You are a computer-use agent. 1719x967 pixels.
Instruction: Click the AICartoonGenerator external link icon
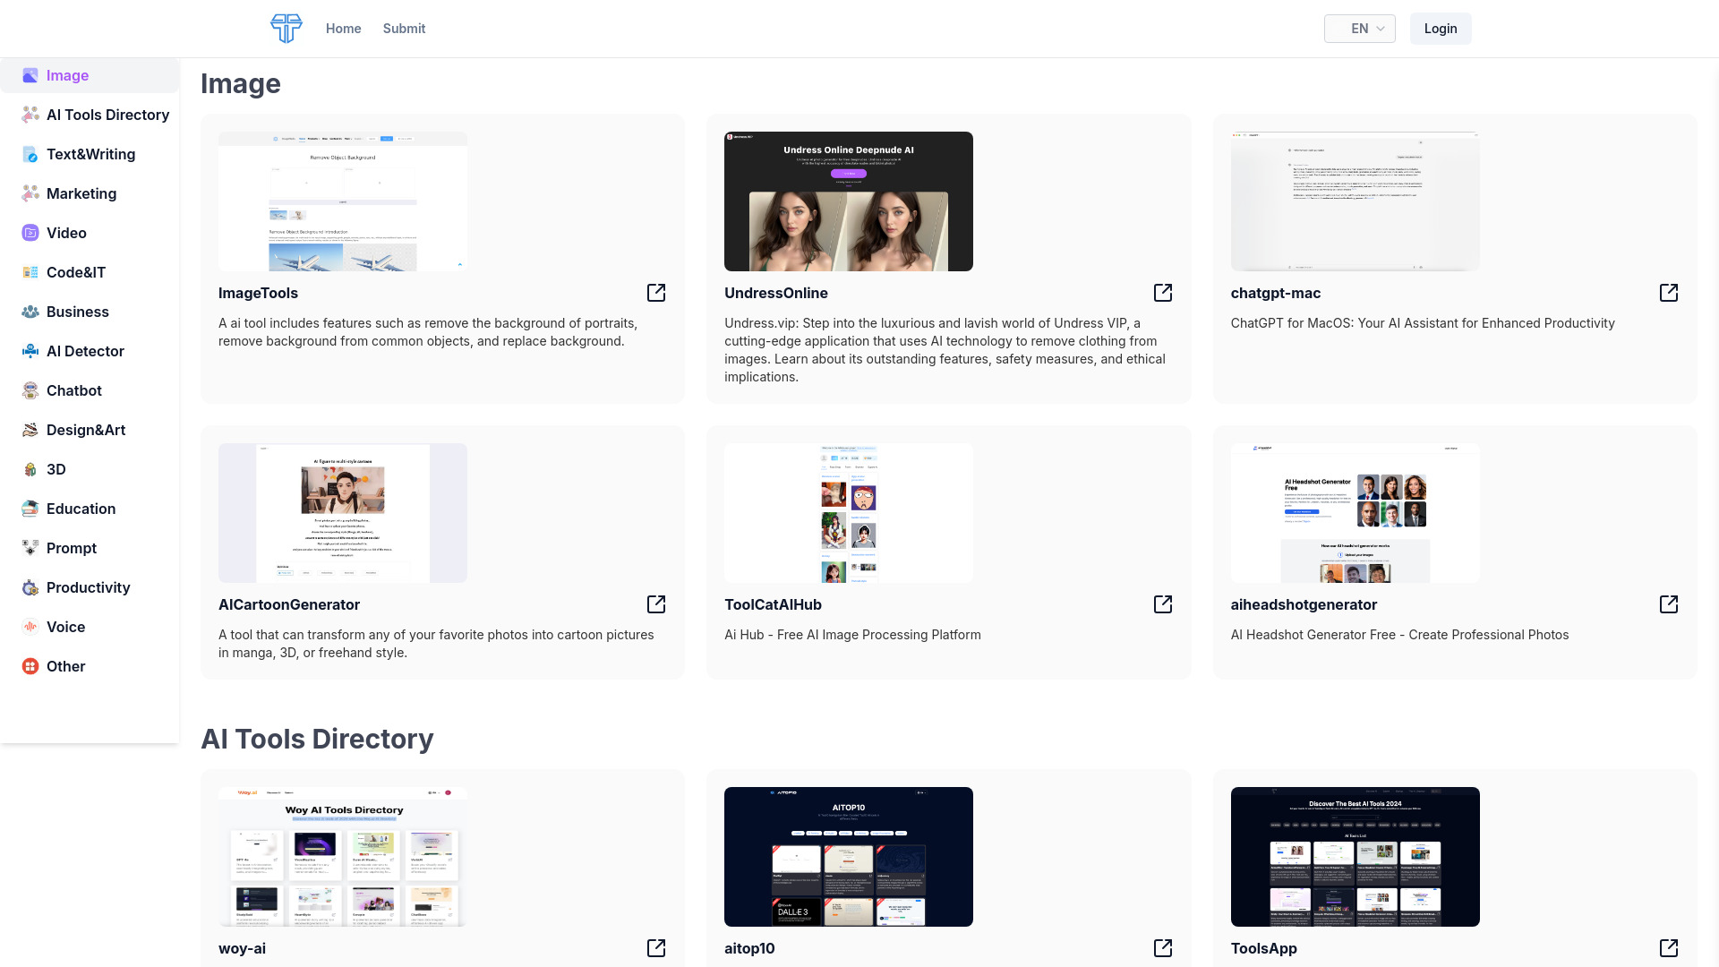[656, 603]
